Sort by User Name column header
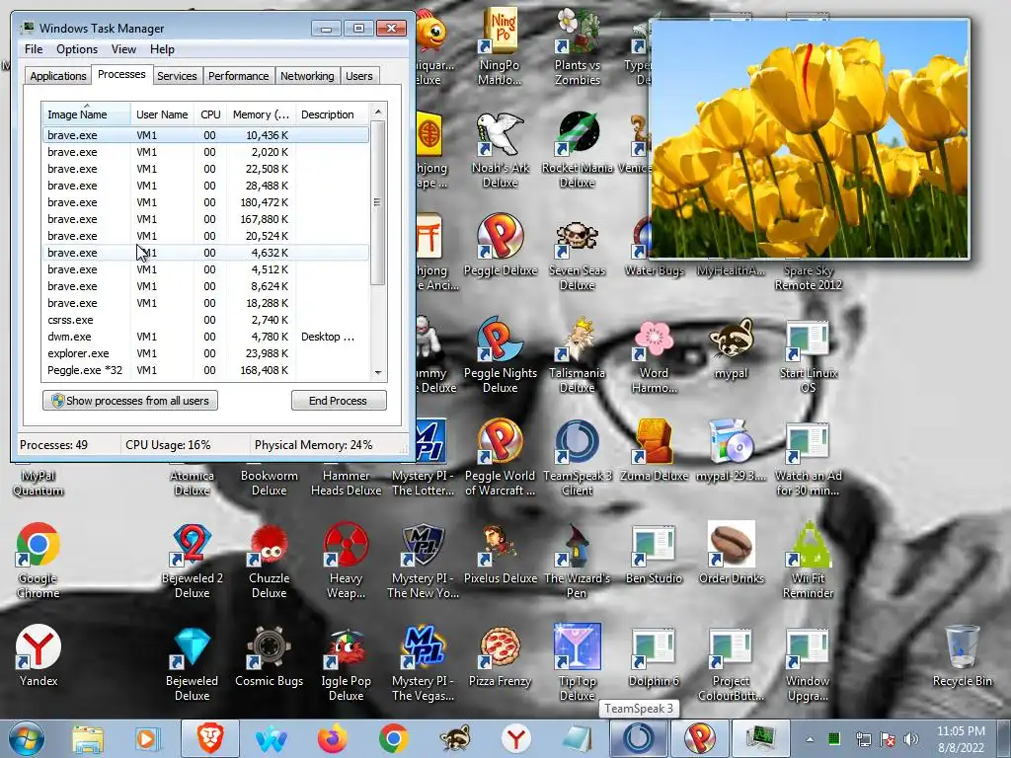The height and width of the screenshot is (758, 1011). (163, 114)
